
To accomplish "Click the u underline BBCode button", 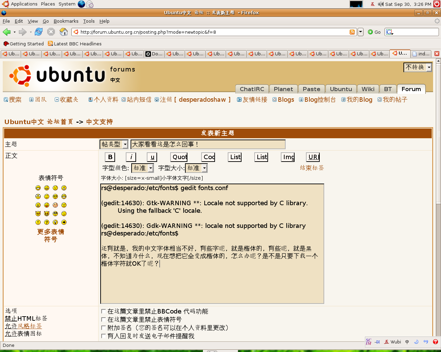I will click(152, 157).
